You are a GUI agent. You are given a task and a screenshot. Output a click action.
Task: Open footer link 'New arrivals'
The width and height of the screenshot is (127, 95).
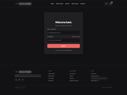52,74
